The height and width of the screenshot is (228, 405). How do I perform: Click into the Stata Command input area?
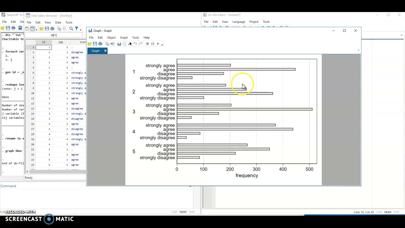pos(97,198)
